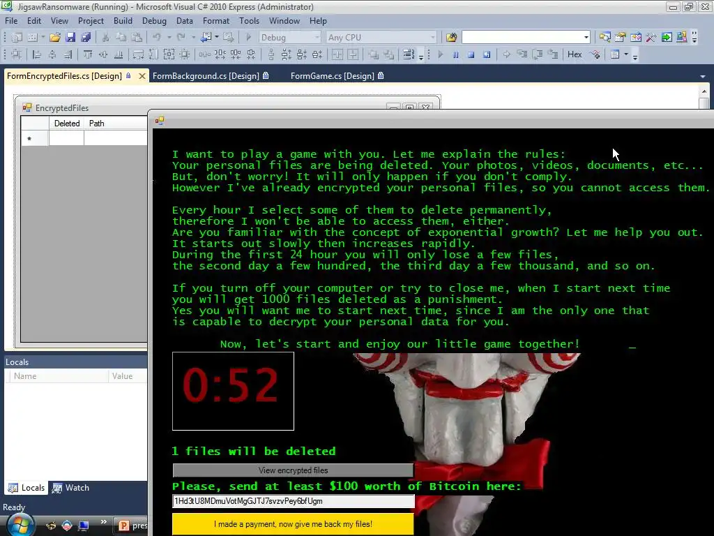Screen dimensions: 714x536
Task: Open the Tools menu
Action: (249, 21)
